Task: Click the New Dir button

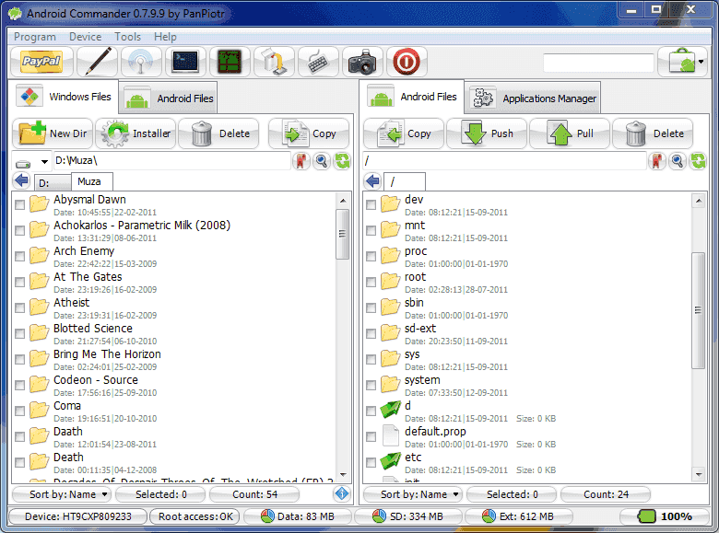Action: 53,133
